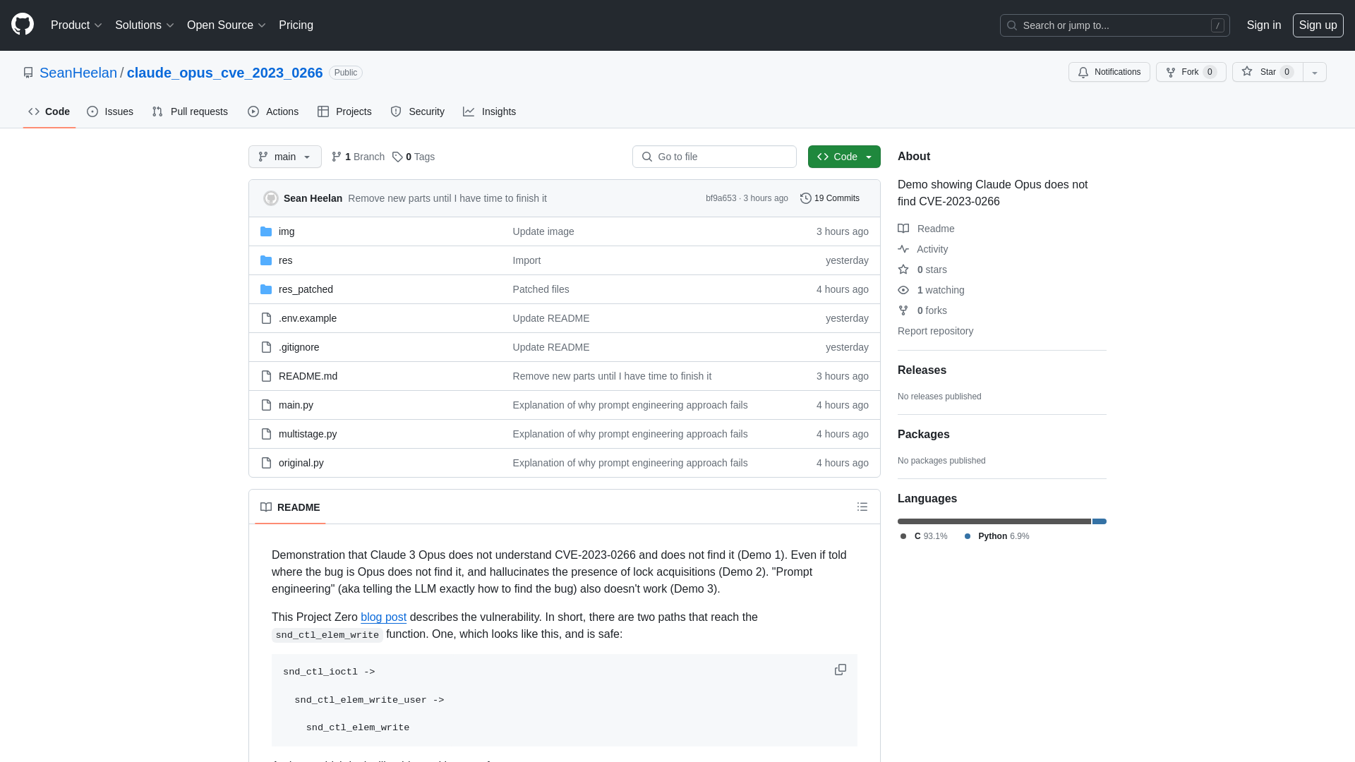Screen dimensions: 1355x762
Task: Open Readme link in About sidebar
Action: [926, 229]
